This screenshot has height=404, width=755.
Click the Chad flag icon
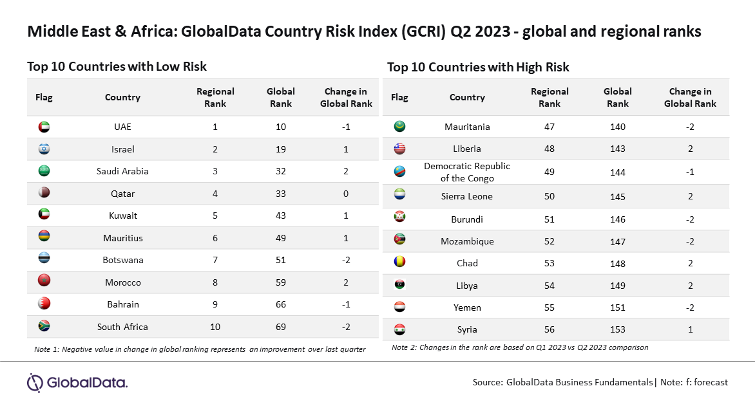pos(399,262)
